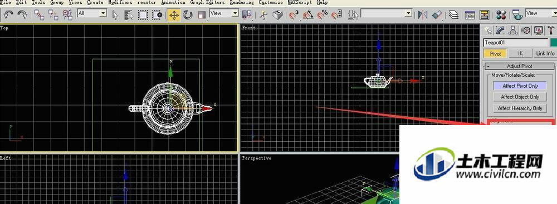Select the Move transform tool

pos(174,15)
